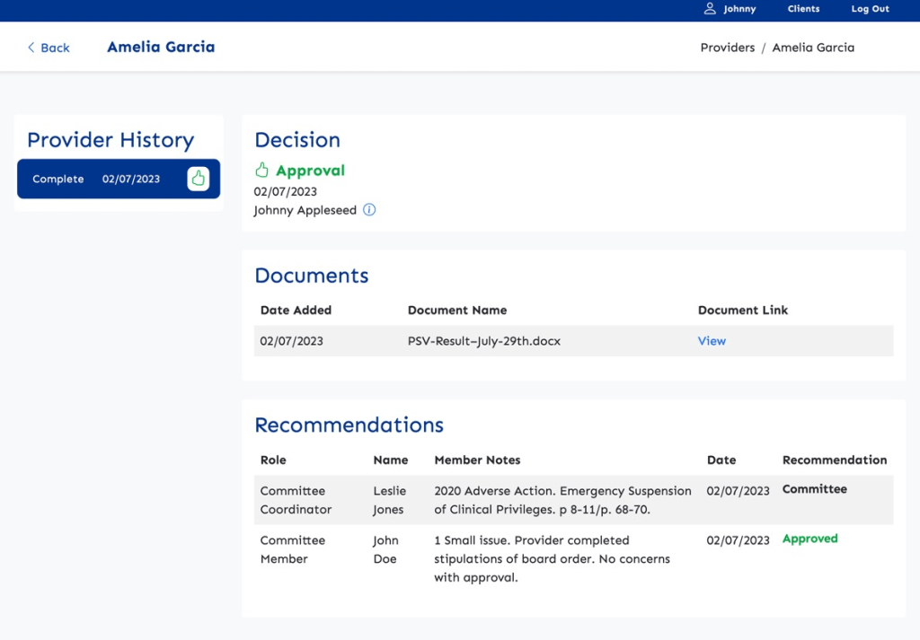Navigate back using the Back link
Image resolution: width=920 pixels, height=640 pixels.
pos(48,47)
